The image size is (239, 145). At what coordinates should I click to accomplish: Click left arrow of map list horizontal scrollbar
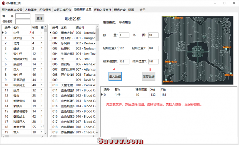click(x=51, y=136)
